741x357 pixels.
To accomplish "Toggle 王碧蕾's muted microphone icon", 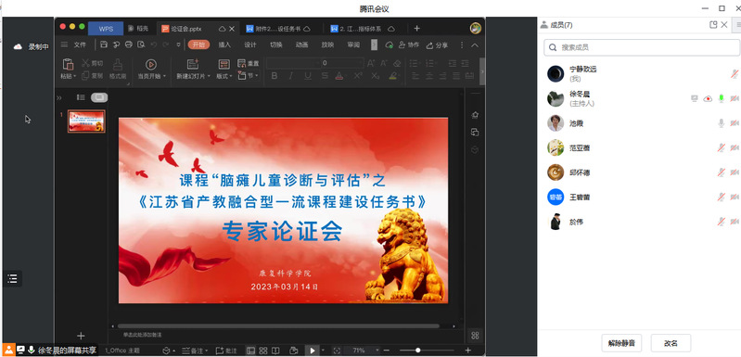I will tap(722, 197).
